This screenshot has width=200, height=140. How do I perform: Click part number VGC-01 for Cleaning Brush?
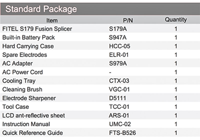(x=119, y=90)
